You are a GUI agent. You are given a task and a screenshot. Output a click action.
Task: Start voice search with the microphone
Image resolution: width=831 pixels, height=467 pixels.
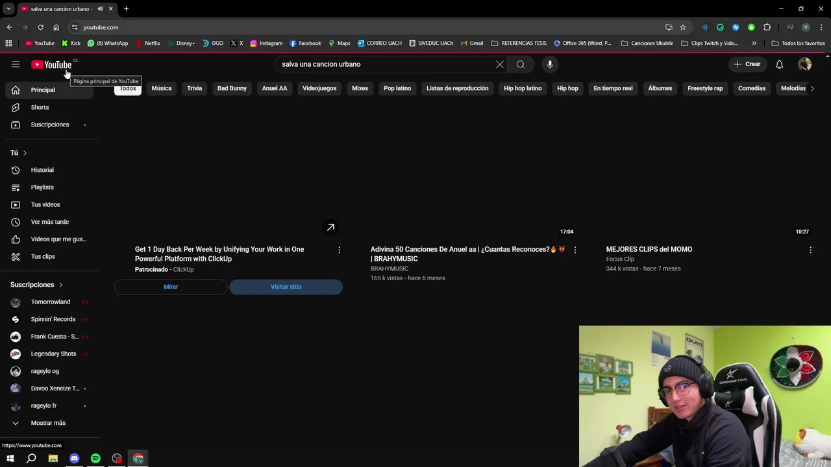pos(550,64)
